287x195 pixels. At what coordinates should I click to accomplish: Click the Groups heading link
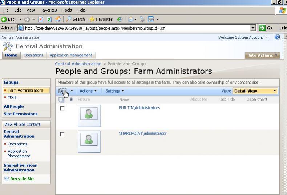pyautogui.click(x=11, y=82)
